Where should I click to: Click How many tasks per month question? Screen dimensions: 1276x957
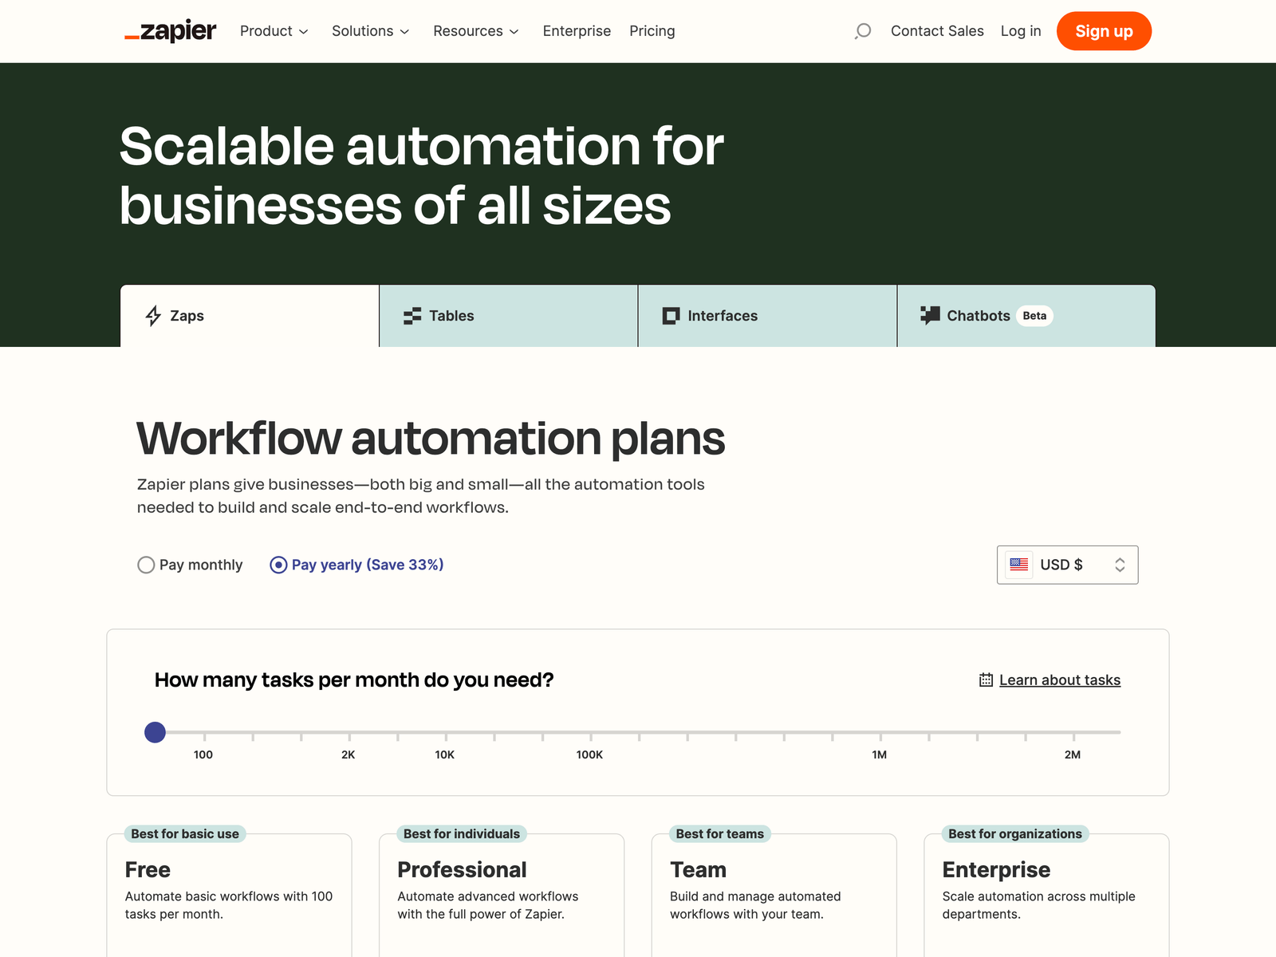(x=354, y=680)
